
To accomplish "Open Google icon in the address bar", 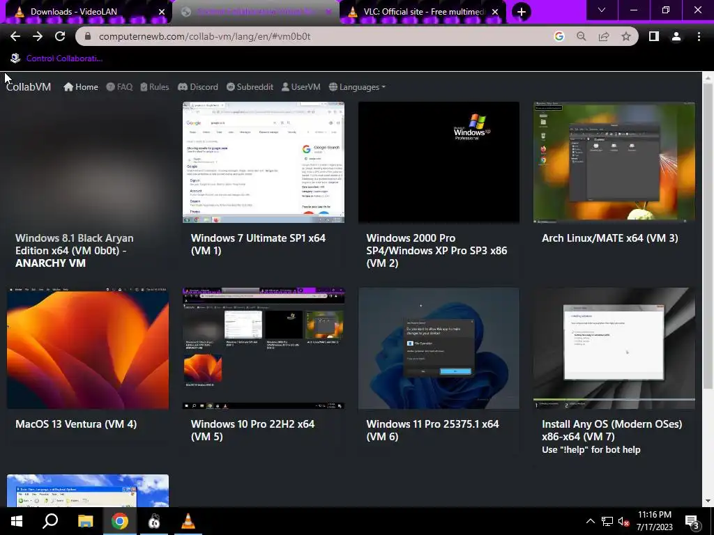I will [559, 36].
